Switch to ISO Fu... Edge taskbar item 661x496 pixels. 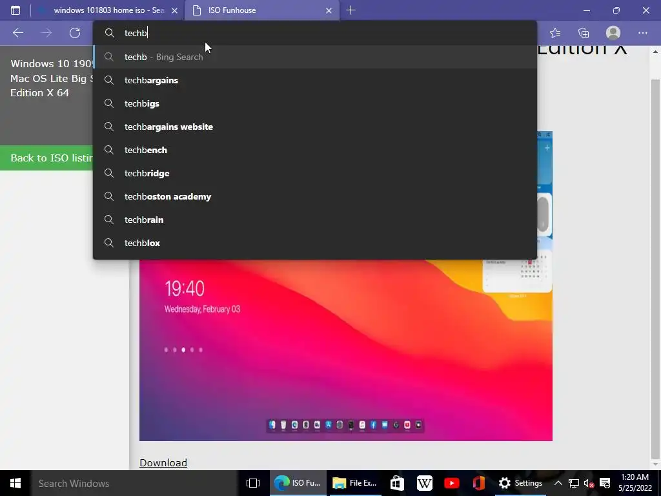click(x=298, y=483)
